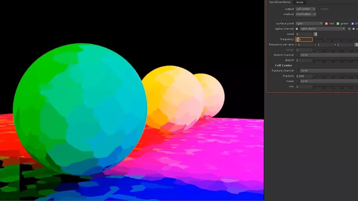Click the small button right of rgba.alpha
The width and height of the screenshot is (358, 201).
click(349, 29)
